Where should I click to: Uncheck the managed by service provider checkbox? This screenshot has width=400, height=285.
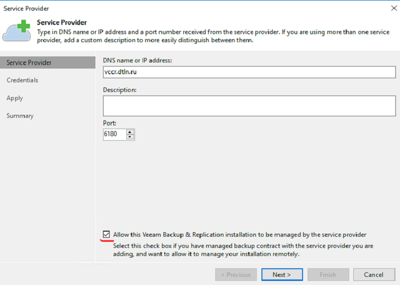point(106,234)
